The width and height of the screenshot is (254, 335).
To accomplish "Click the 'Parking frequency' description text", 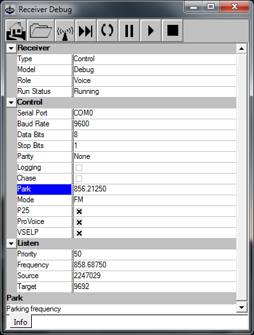I will [34, 309].
